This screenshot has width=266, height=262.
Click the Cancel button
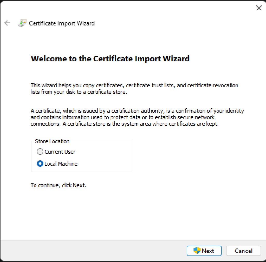(243, 251)
